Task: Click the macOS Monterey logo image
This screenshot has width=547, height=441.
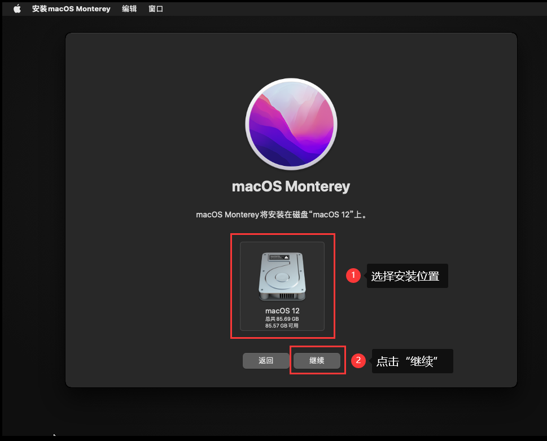Action: point(291,124)
